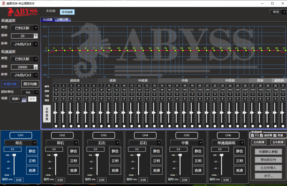
Task: Increase 高通滤波 频率 with the up arrow
Action: pos(36,35)
